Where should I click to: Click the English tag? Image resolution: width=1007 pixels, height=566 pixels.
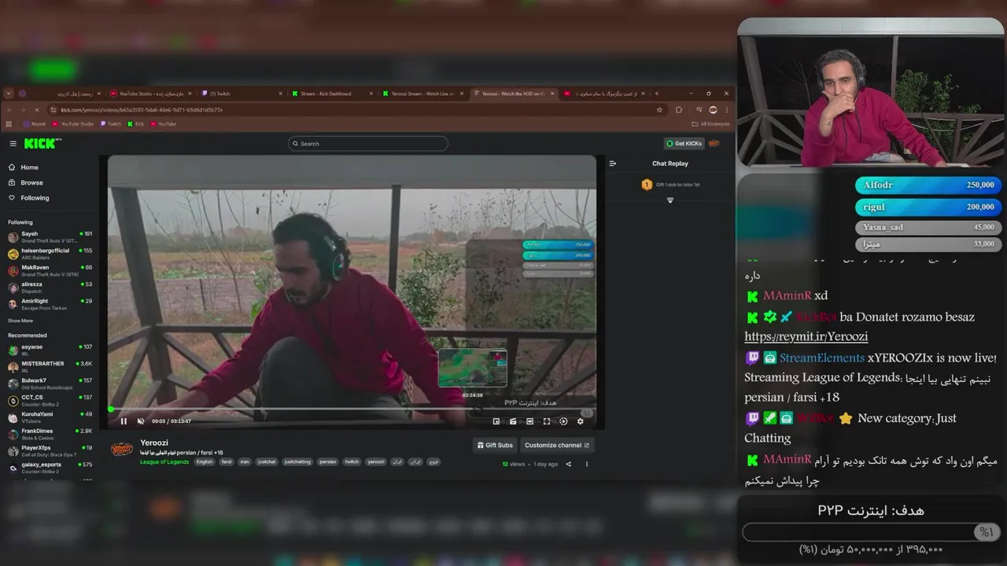pyautogui.click(x=205, y=462)
